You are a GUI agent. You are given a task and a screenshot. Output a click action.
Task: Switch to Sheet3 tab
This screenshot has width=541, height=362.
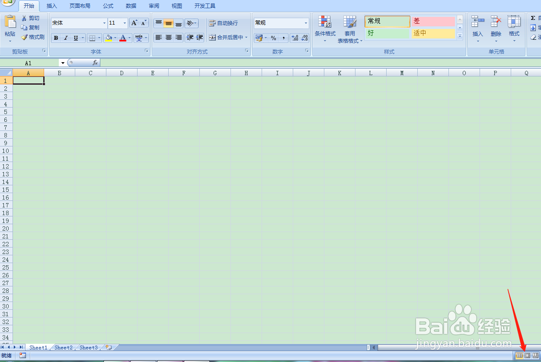click(x=89, y=347)
